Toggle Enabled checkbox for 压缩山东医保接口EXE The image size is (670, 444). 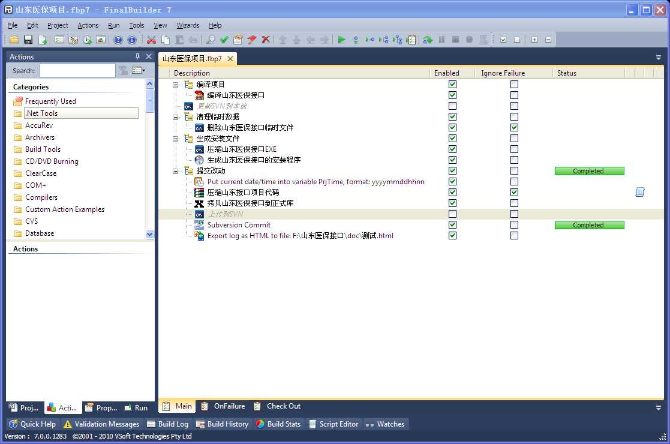[x=452, y=149]
